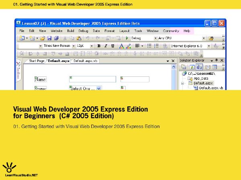This screenshot has width=241, height=180.
Task: Open the justify alignment dropdown arrow
Action: (x=142, y=46)
